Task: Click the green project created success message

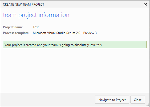Action: [75, 45]
